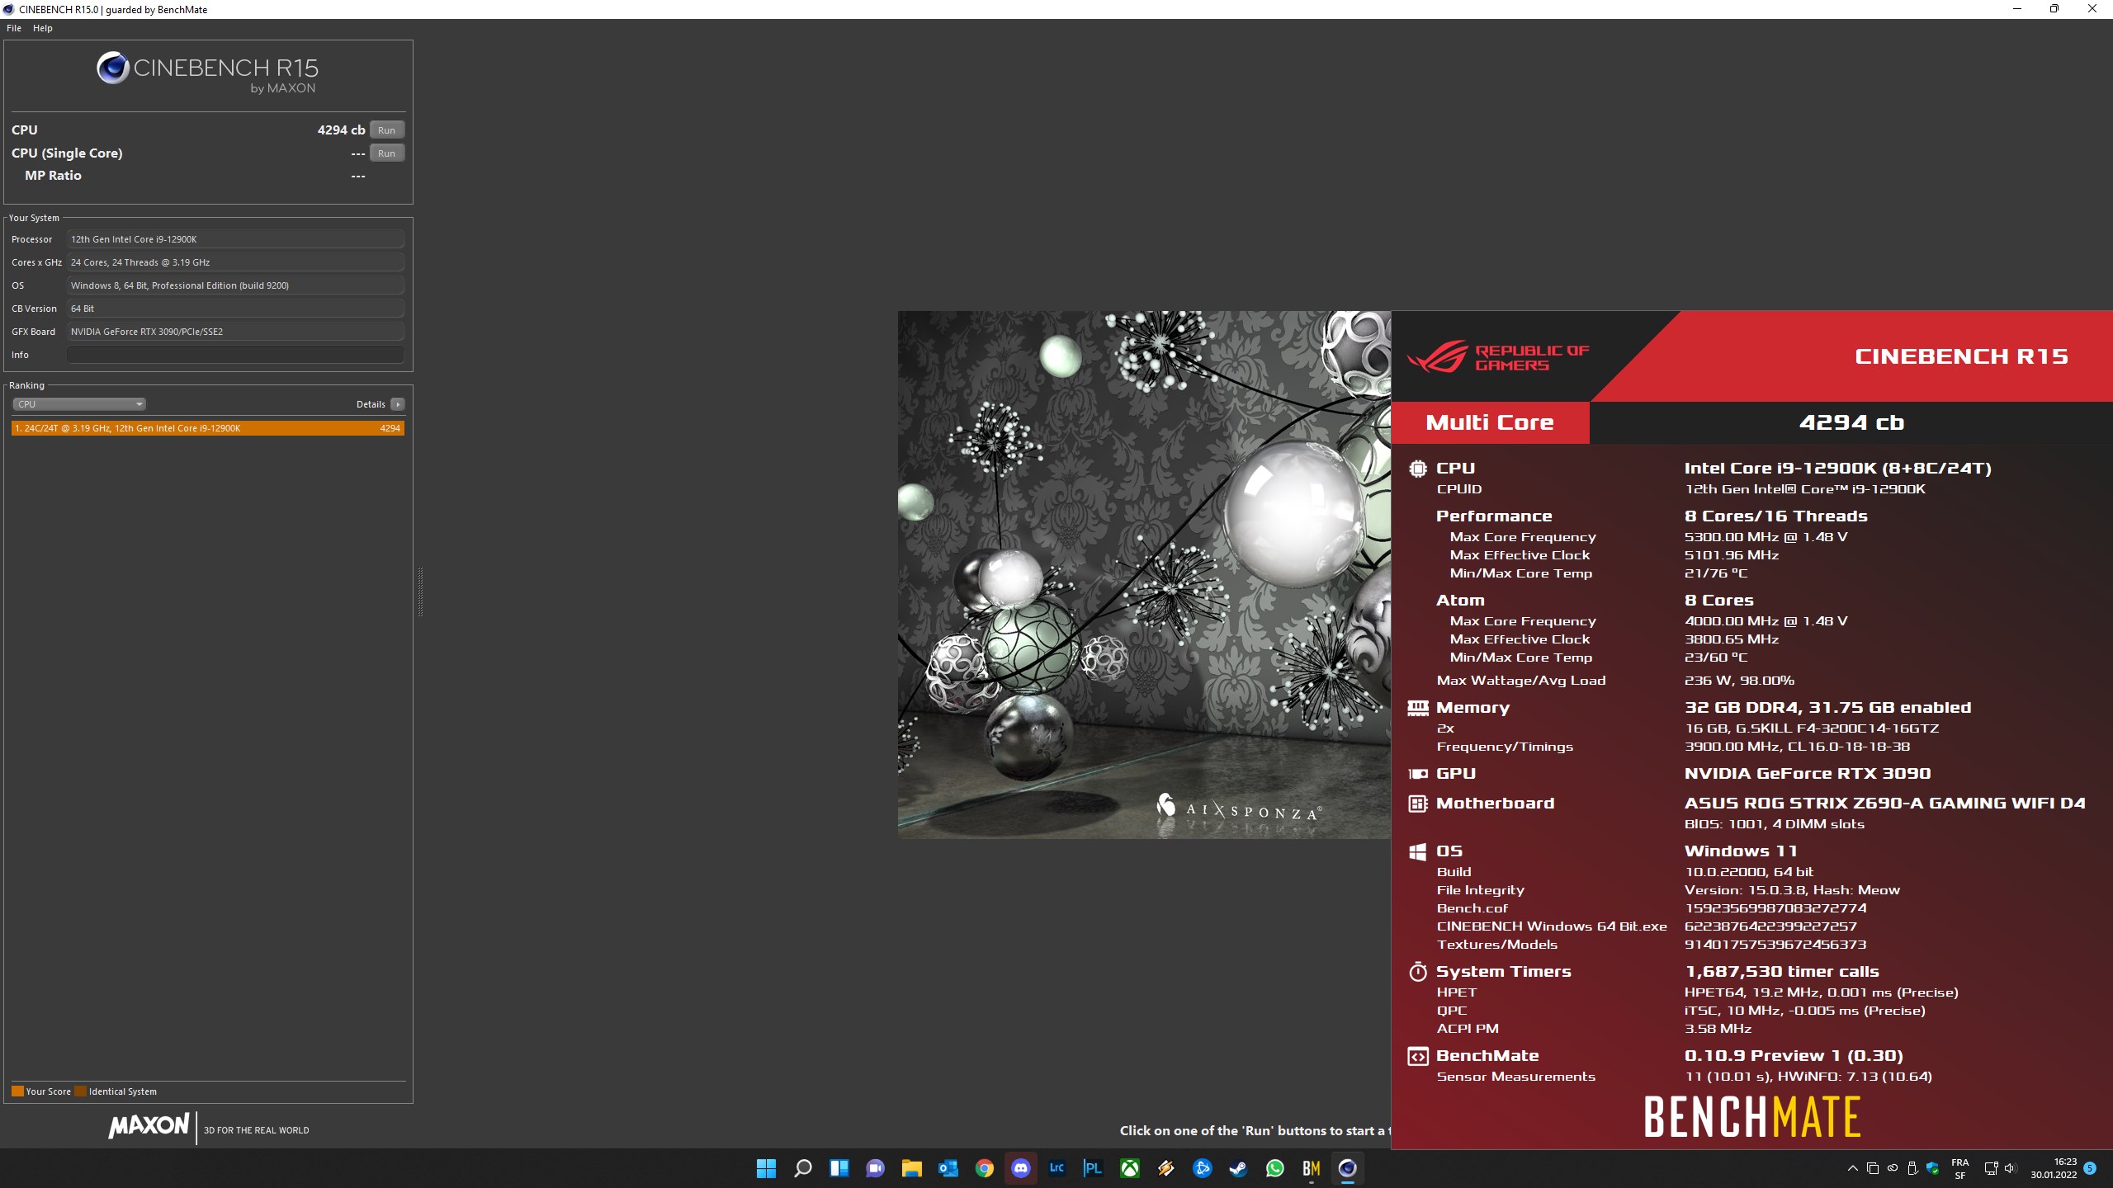Click the Windows OS icon in BenchMate panel

pyautogui.click(x=1418, y=851)
